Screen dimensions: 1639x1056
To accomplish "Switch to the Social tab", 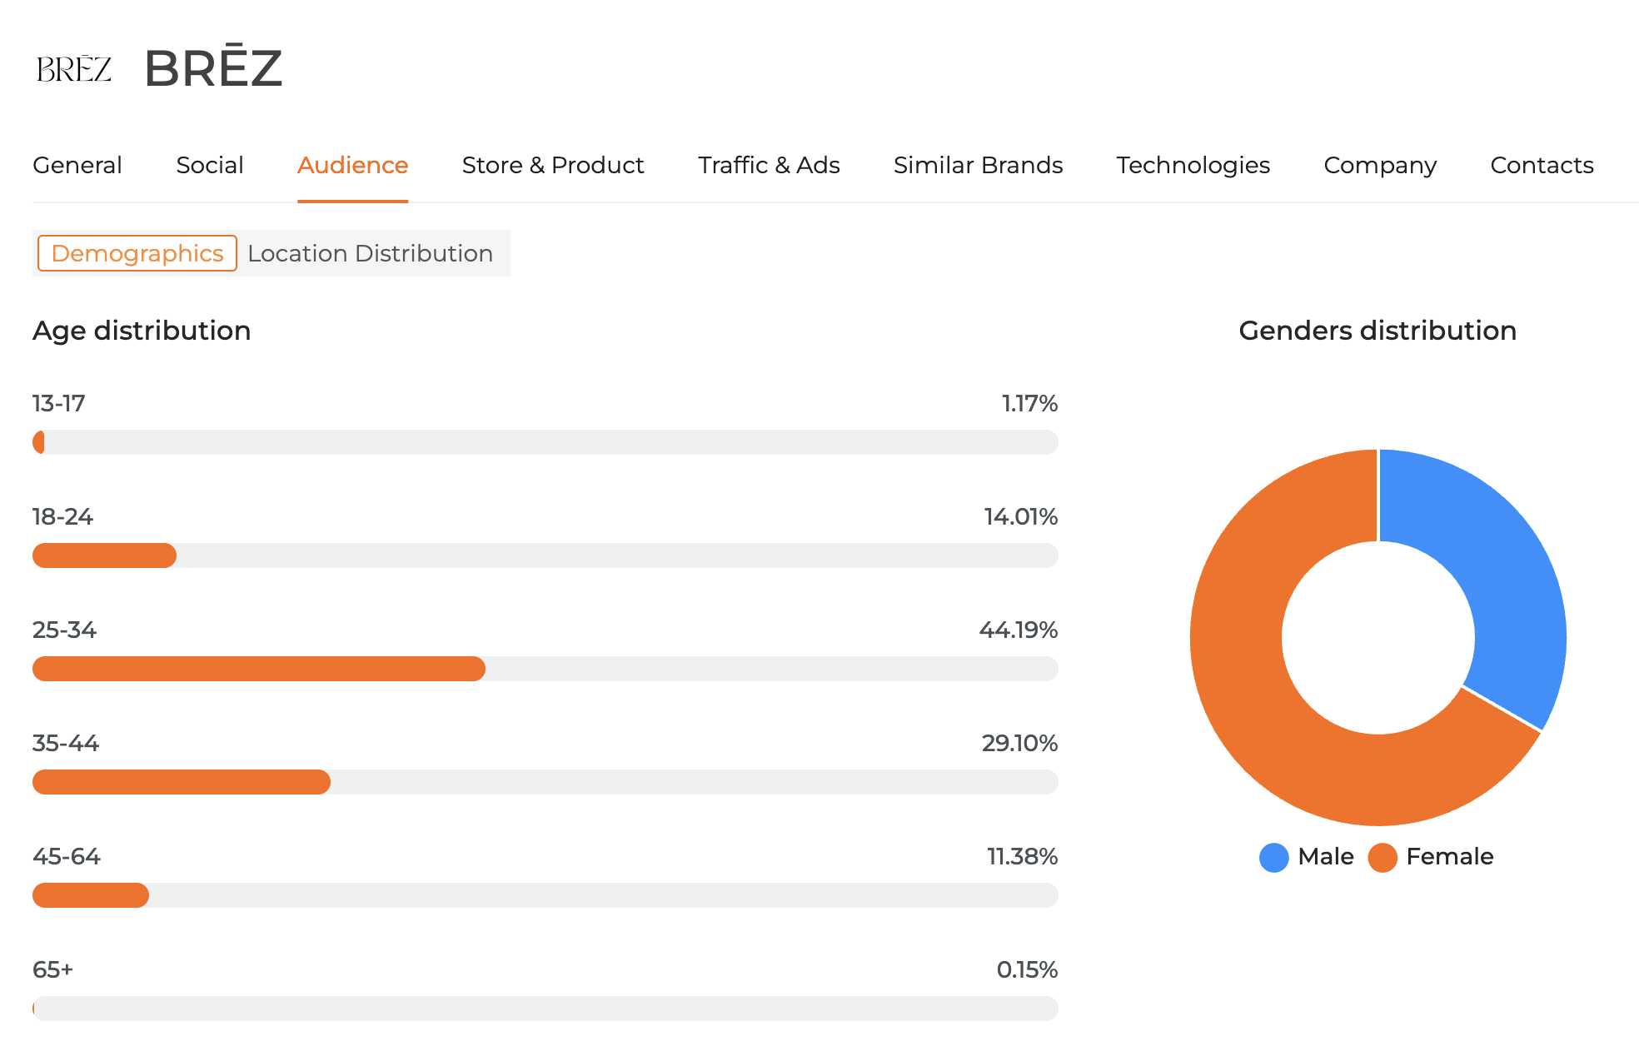I will (x=209, y=165).
